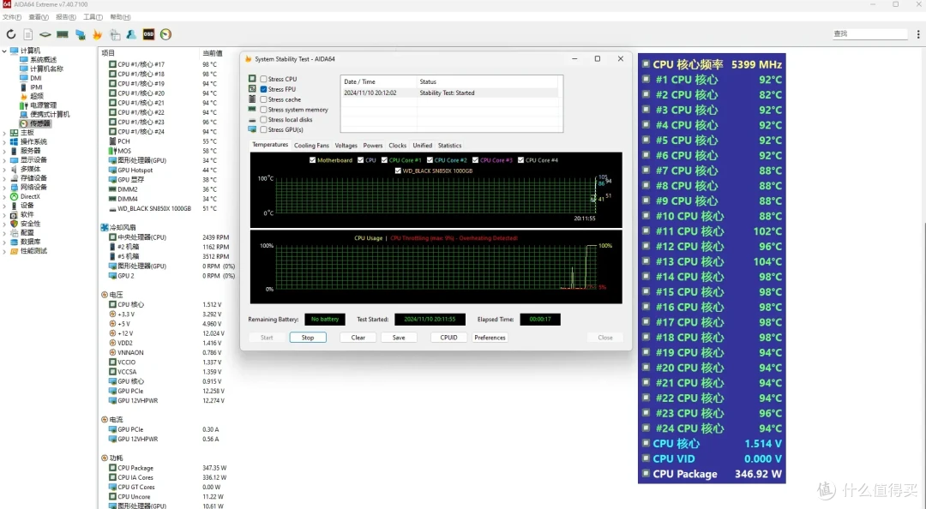Expand the 操作系统 tree node
This screenshot has height=509, width=926.
coord(5,141)
